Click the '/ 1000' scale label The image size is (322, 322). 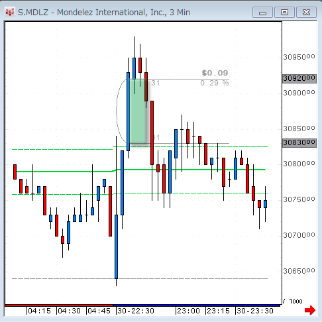point(293,301)
